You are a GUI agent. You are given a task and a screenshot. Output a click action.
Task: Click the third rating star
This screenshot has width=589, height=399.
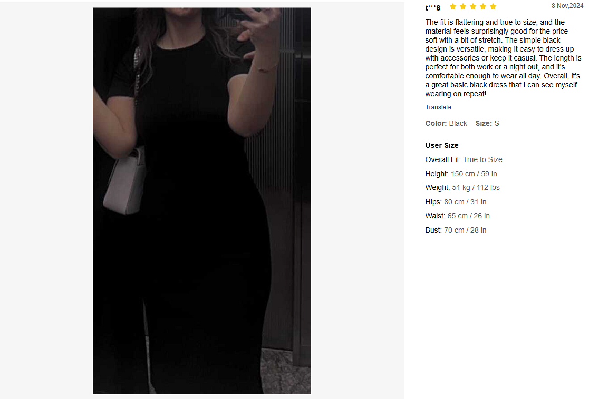pyautogui.click(x=473, y=6)
